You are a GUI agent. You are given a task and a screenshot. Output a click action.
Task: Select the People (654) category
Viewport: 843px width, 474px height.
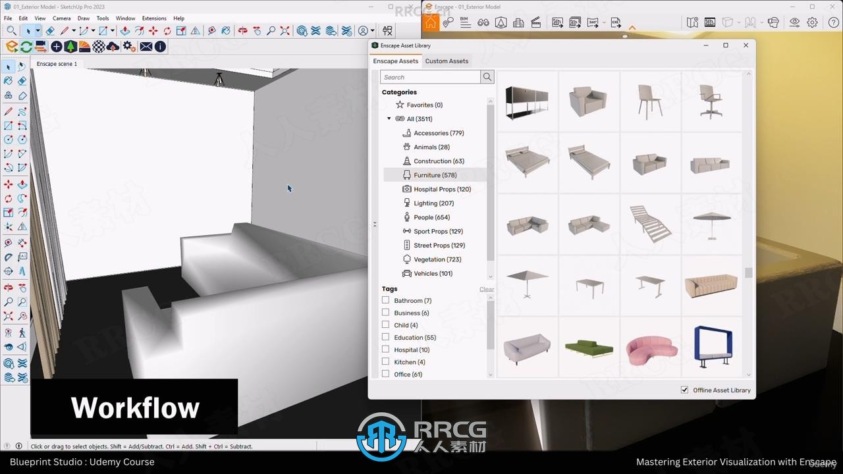431,217
